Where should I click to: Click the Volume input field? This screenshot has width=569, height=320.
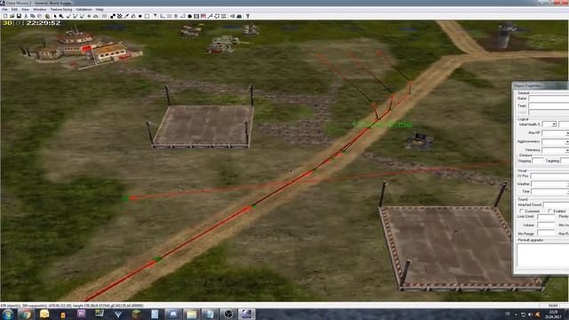click(546, 225)
